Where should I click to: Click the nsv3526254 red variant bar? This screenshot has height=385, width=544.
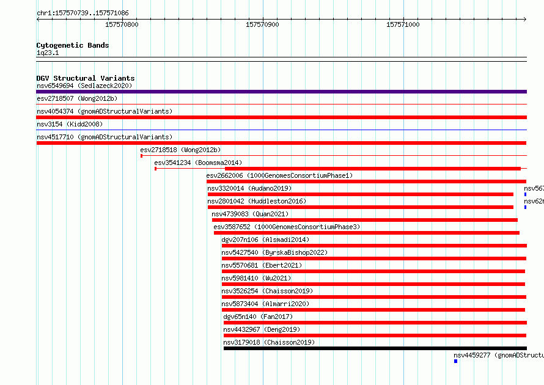(374, 297)
